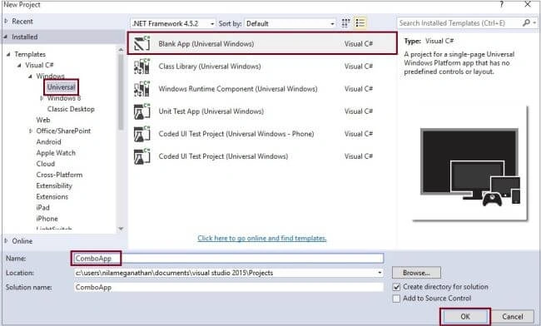Click the project Name input field
This screenshot has height=326, width=541.
tap(228, 258)
